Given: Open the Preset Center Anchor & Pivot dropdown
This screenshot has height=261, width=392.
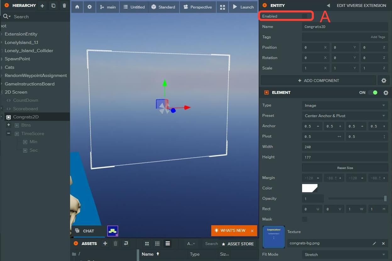Looking at the screenshot, I should [x=345, y=116].
